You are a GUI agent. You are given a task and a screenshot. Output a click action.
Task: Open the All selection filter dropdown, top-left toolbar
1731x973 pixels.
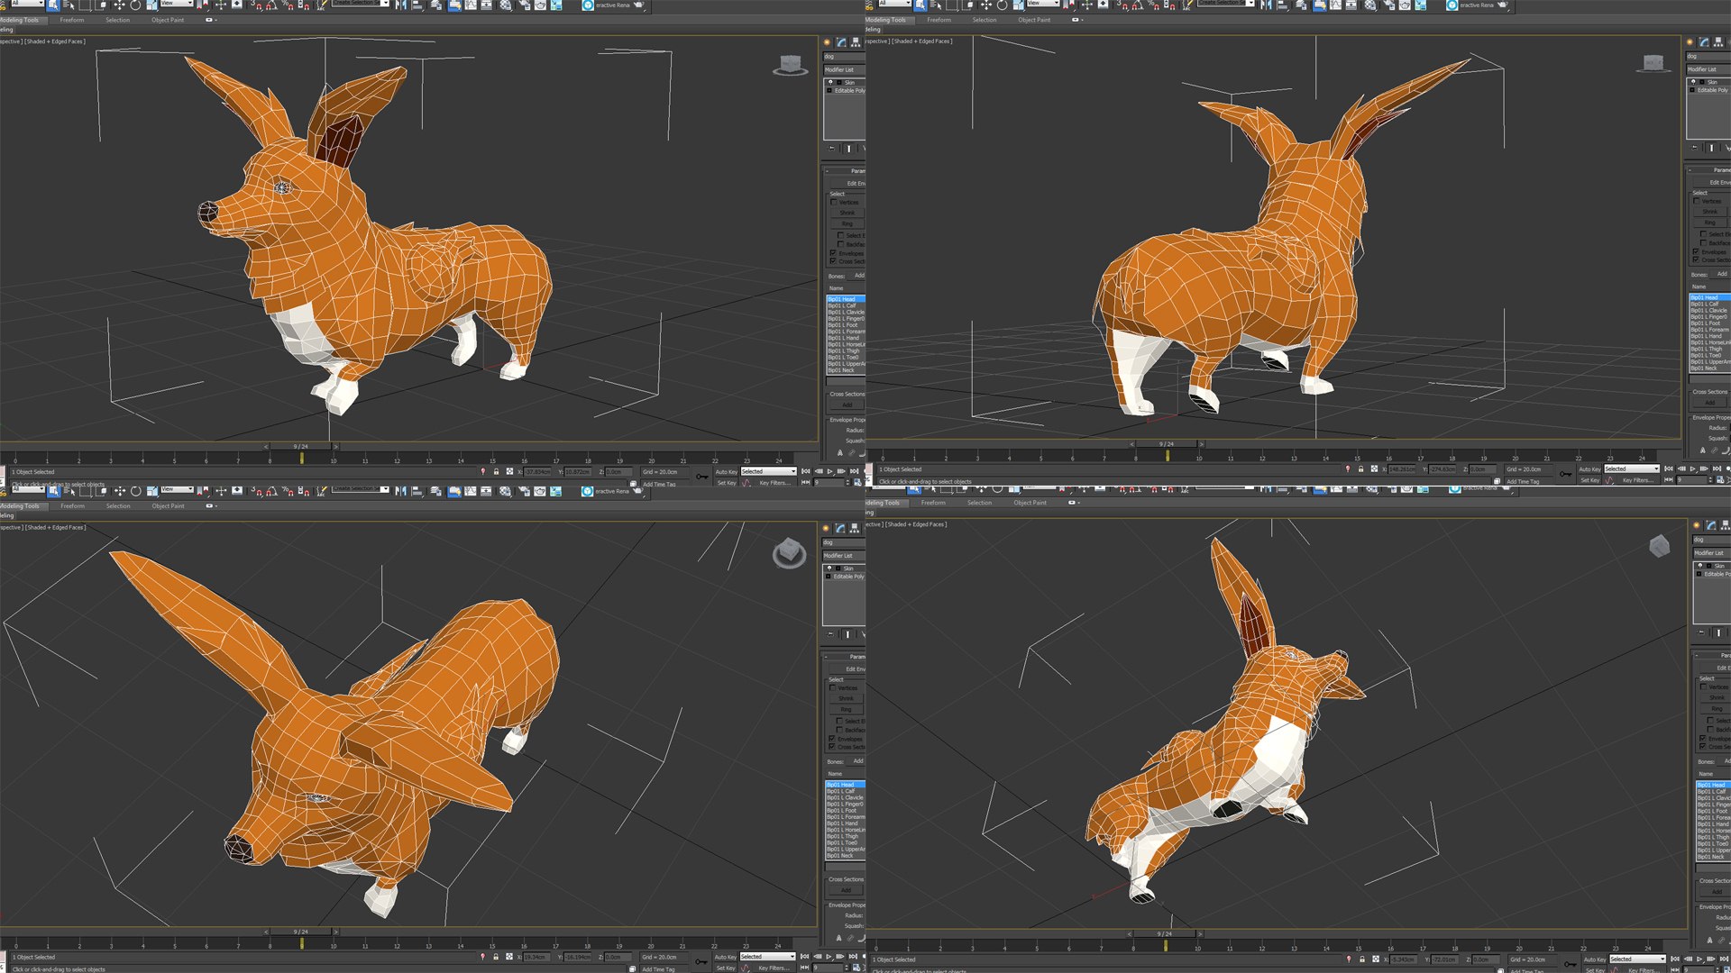pos(28,3)
